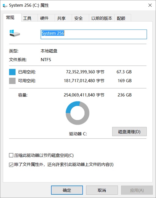Click the 67.3 GB value
This screenshot has height=198, width=156.
click(x=124, y=72)
